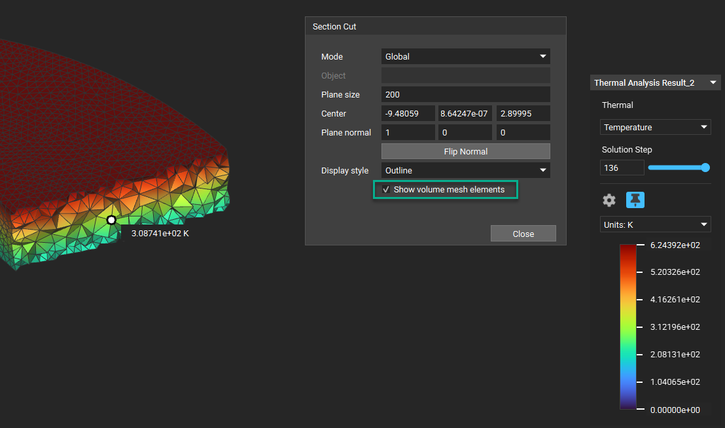Click the probe point marker on the mesh

[x=111, y=220]
